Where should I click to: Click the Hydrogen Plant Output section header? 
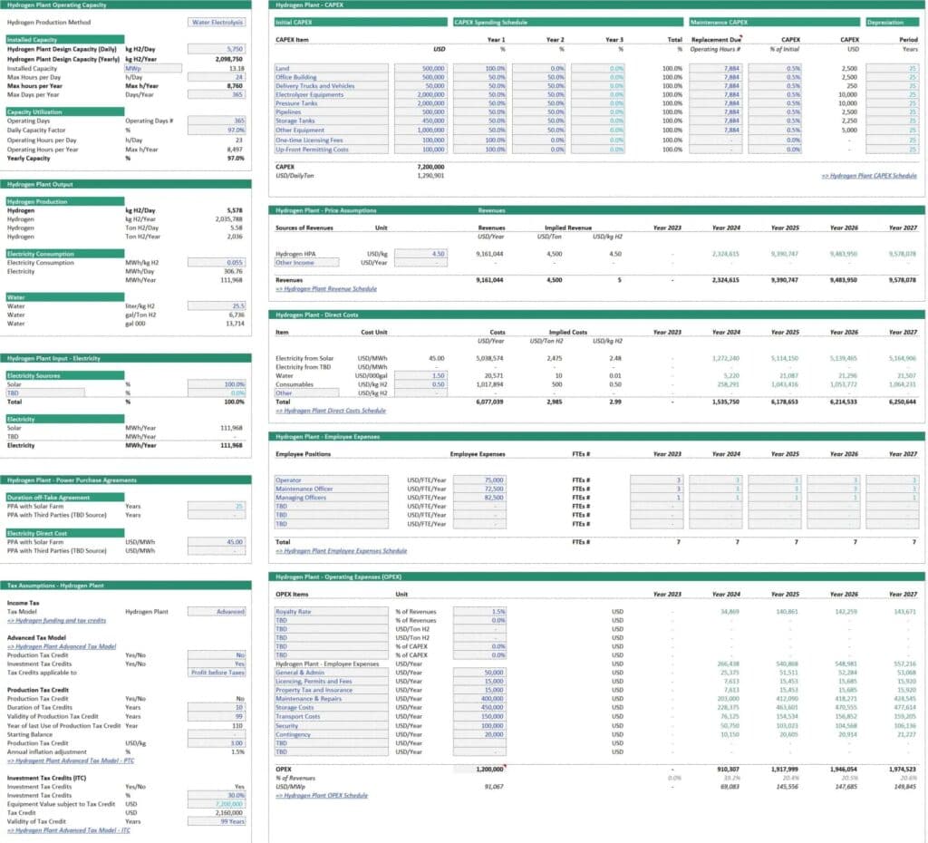125,184
